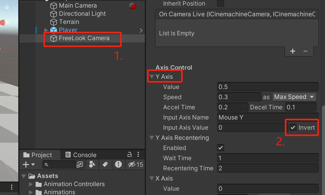Toggle hidden packages visibility showing 15
325x195 pixels.
click(x=136, y=164)
